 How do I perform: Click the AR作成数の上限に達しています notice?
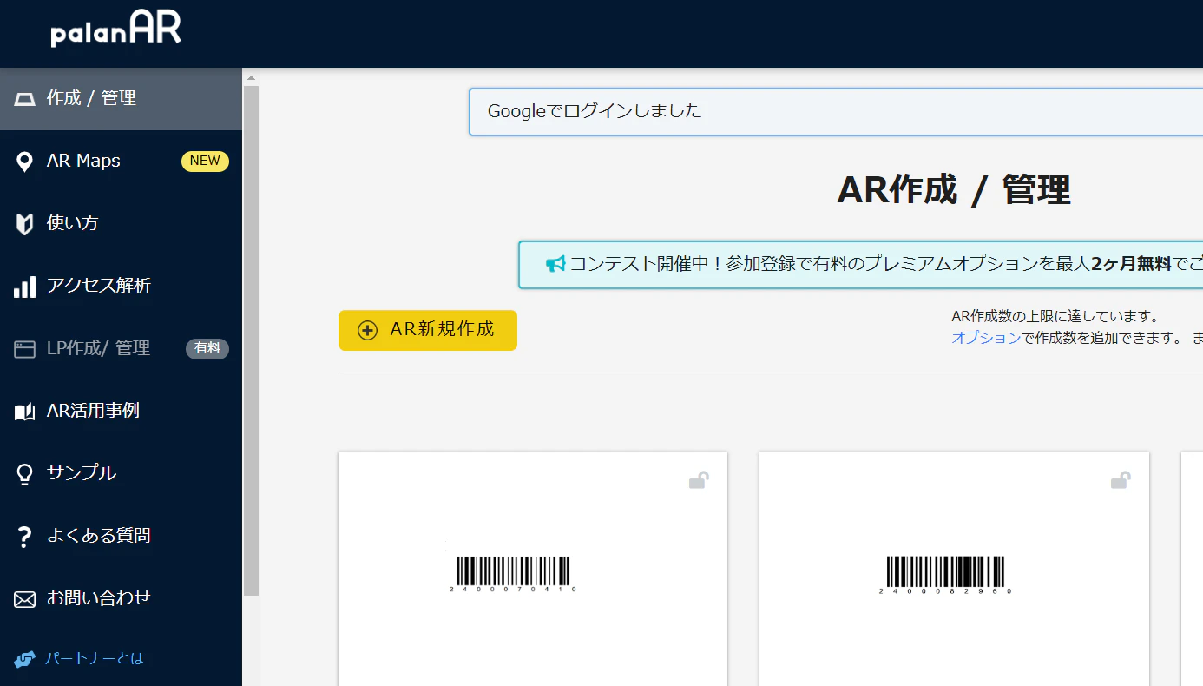pyautogui.click(x=1055, y=316)
